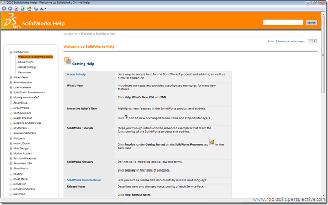Click the Interactive What's New question mark icon
Viewport: 328px width, 205px height.
[126, 117]
